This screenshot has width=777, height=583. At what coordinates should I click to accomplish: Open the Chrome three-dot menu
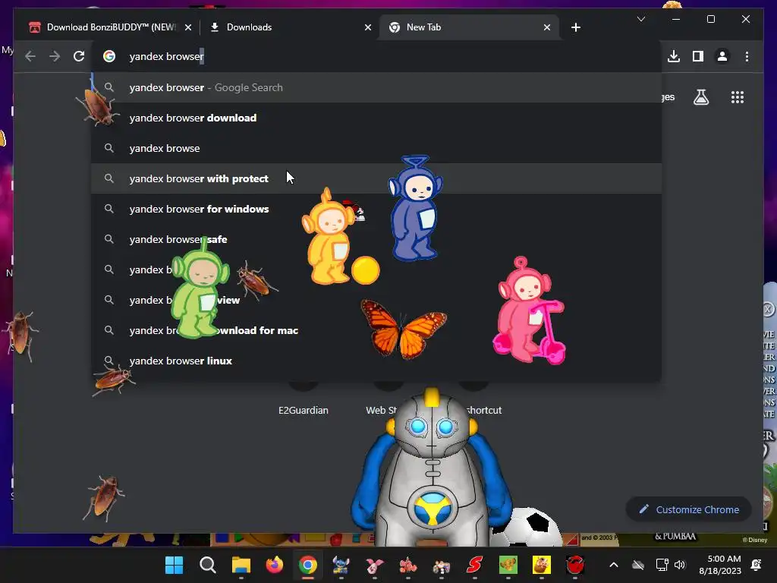747,56
